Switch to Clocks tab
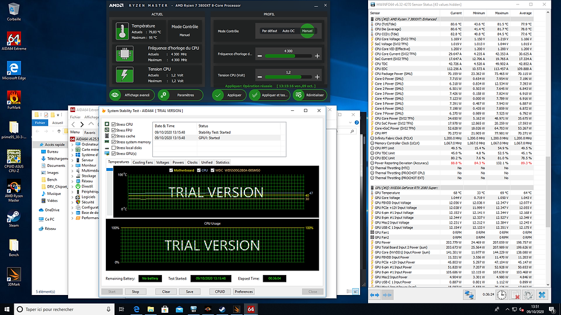 192,162
